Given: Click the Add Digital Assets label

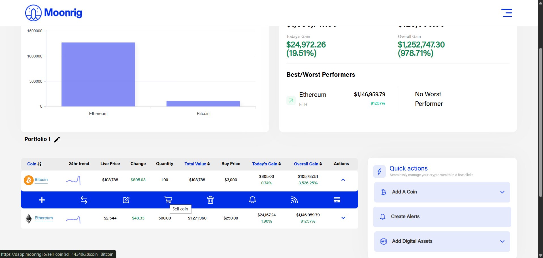Looking at the screenshot, I should coord(412,241).
